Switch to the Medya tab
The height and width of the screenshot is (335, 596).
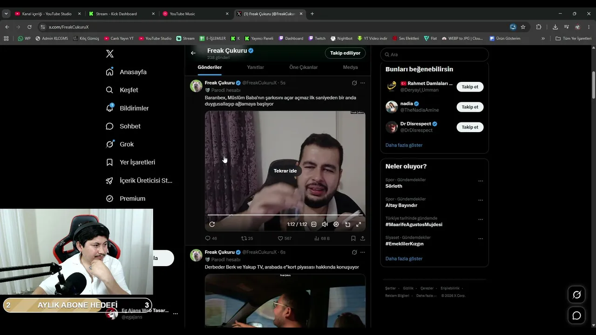pyautogui.click(x=350, y=67)
